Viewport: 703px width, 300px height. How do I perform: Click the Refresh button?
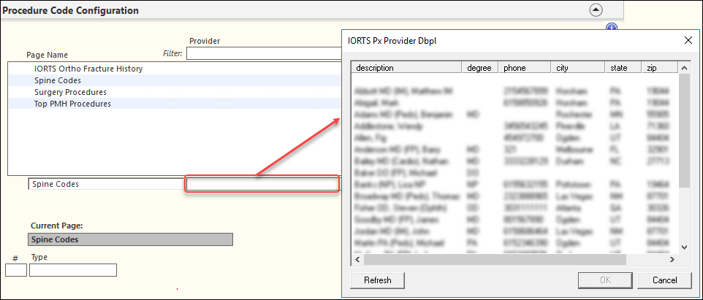pos(378,280)
